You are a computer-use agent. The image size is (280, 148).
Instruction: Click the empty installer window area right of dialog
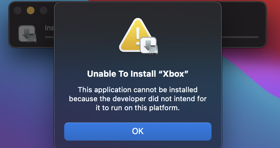(x=244, y=20)
